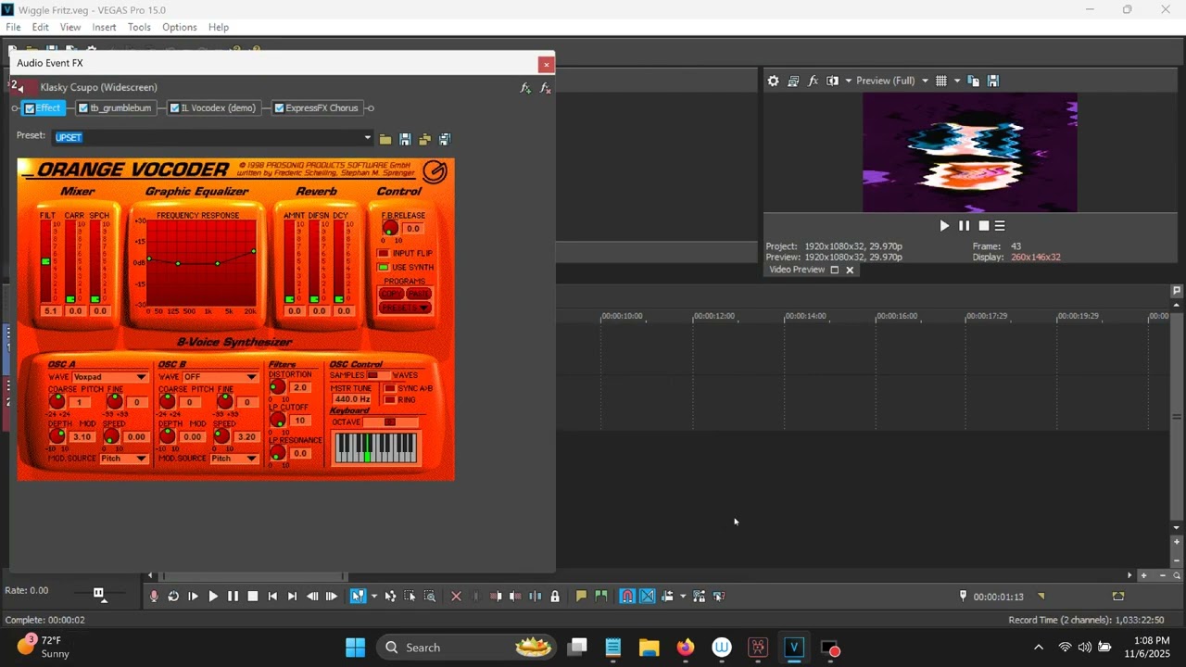Click play from start in transport
Screen dimensions: 1186x667
tap(193, 597)
